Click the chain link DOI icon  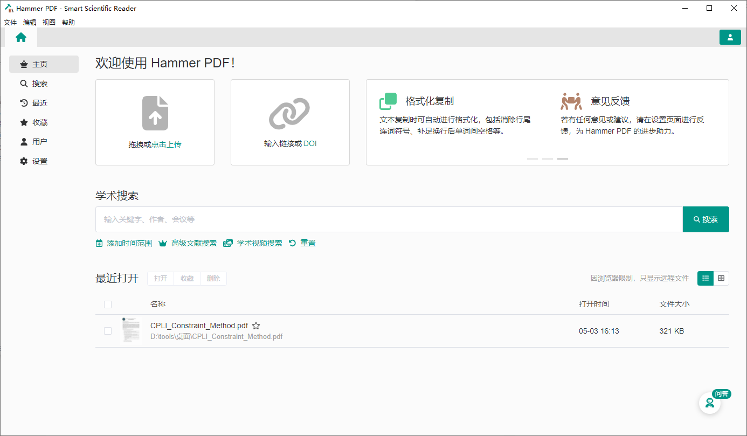[289, 113]
